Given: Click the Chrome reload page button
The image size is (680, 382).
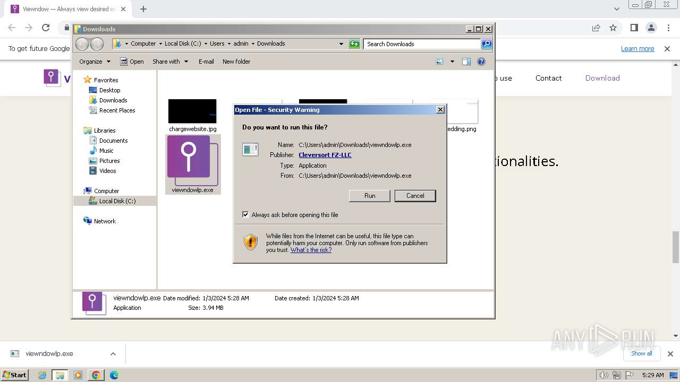Looking at the screenshot, I should [46, 28].
